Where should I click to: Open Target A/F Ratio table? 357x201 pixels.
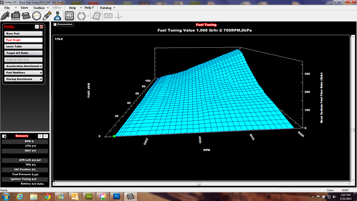coord(23,53)
